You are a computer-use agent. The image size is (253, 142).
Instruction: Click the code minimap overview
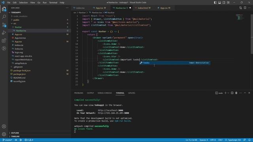click(x=240, y=17)
